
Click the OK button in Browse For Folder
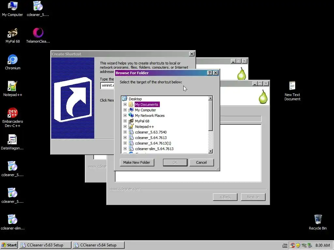(175, 162)
